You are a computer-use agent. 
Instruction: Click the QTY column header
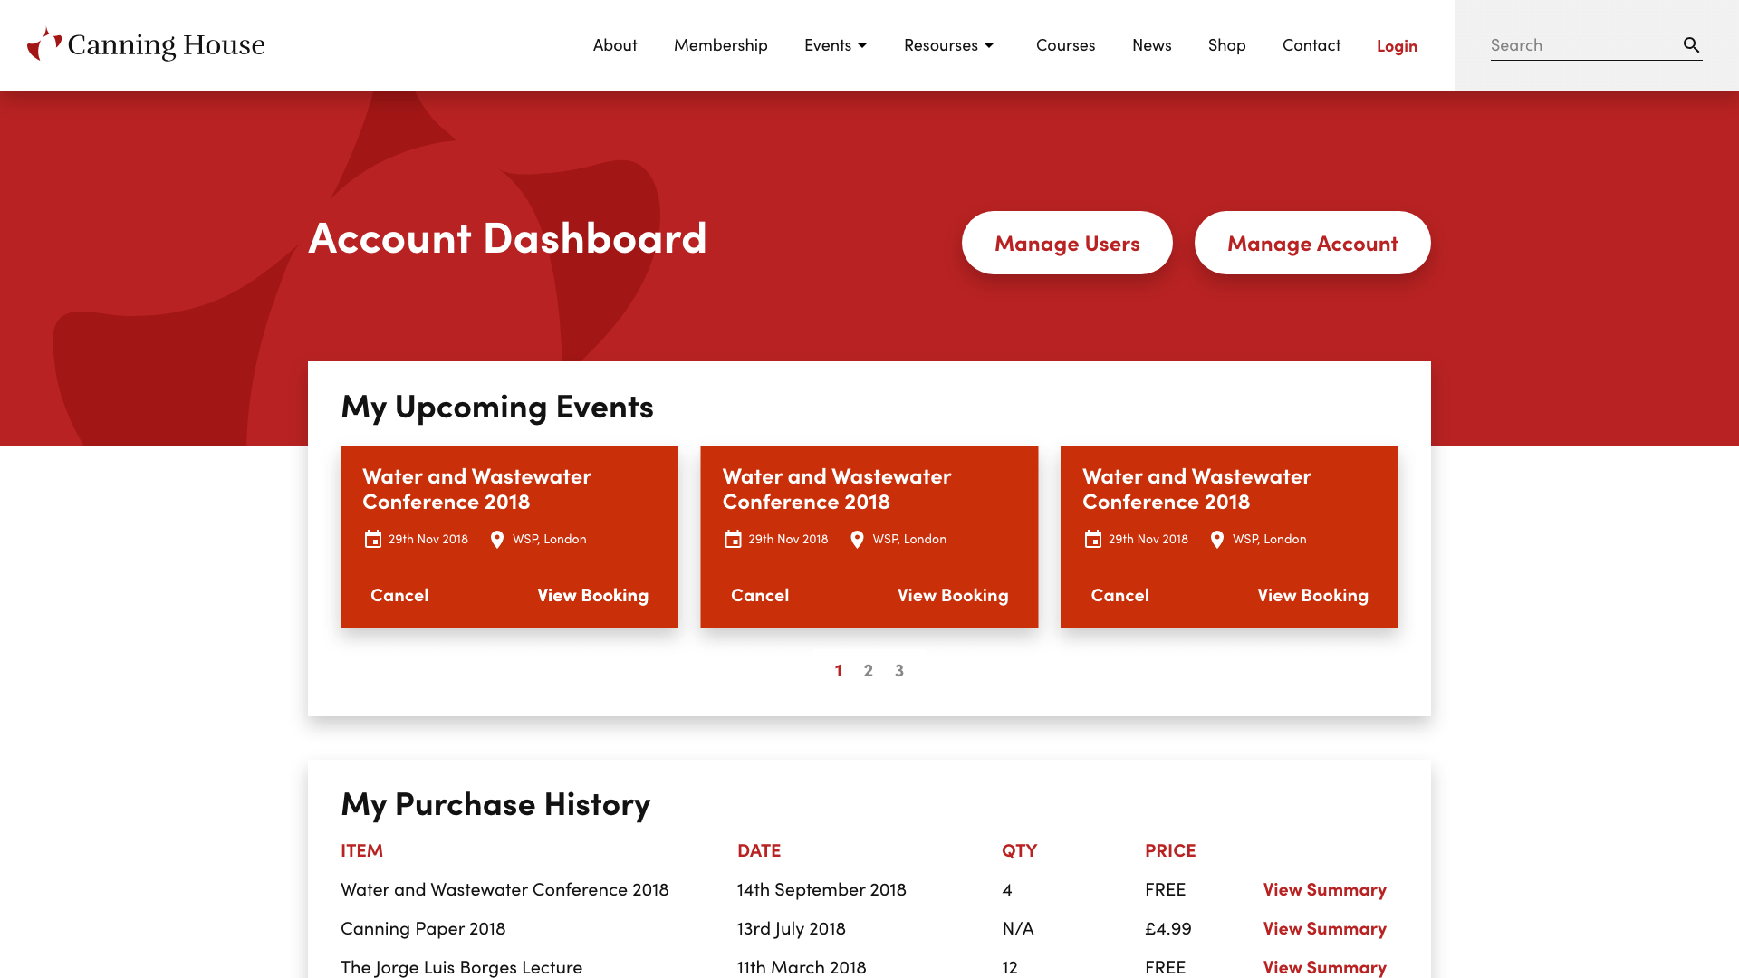[1019, 850]
